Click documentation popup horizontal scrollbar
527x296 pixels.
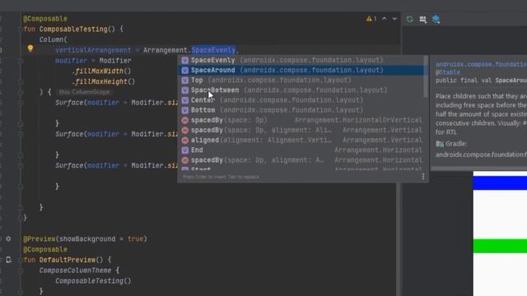[x=479, y=168]
